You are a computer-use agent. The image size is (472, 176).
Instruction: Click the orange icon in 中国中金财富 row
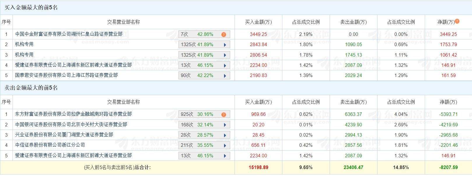point(224,34)
